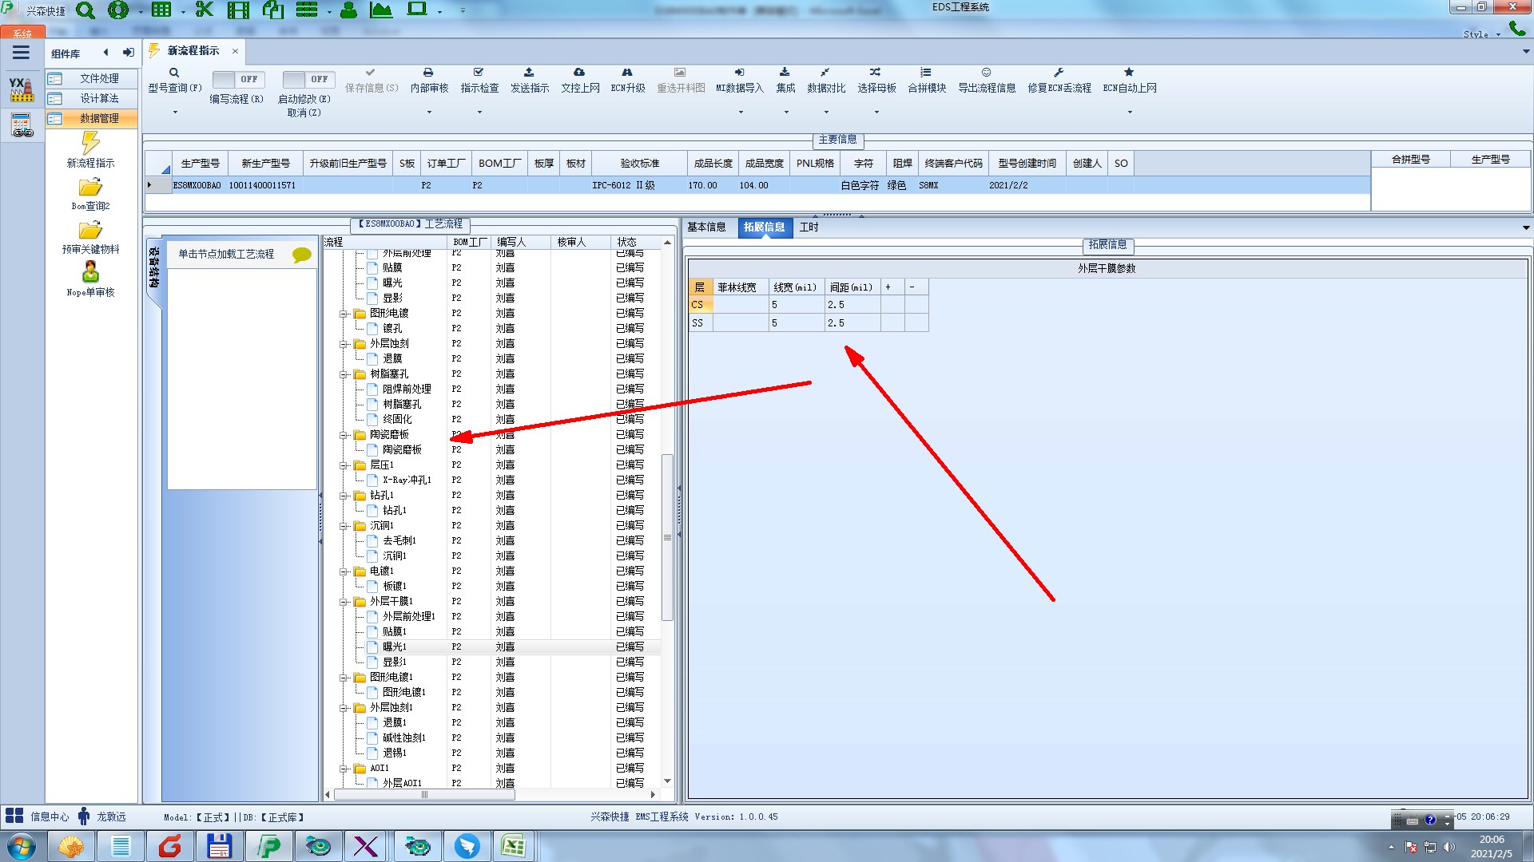Toggle the 编写流程 OFF switch
Screen dimensions: 1534x862
click(x=236, y=80)
